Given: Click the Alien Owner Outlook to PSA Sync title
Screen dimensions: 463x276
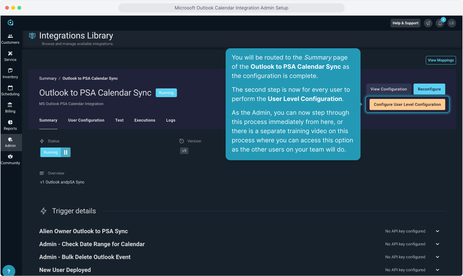Looking at the screenshot, I should point(84,231).
